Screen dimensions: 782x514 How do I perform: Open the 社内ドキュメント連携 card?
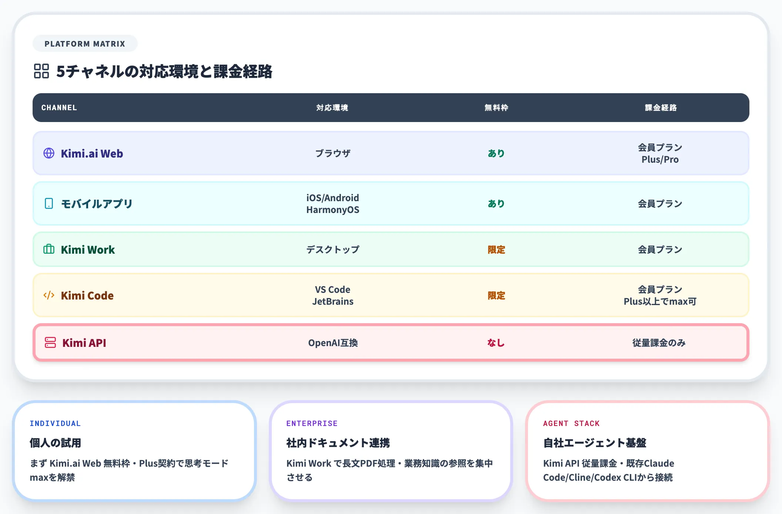[x=391, y=451]
